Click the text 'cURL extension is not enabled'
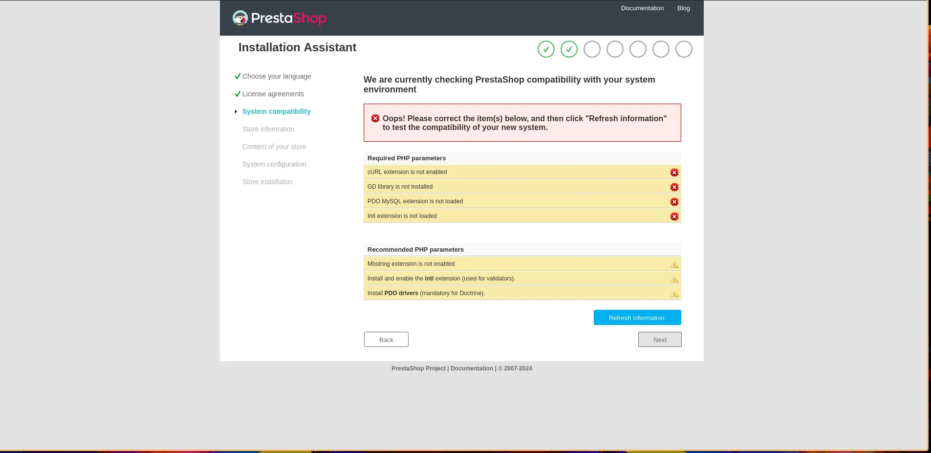The image size is (931, 453). point(407,172)
